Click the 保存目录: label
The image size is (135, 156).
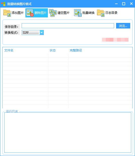click(x=12, y=27)
